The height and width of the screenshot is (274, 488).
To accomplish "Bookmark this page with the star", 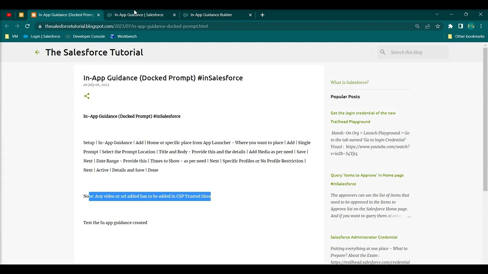I will pos(438,26).
